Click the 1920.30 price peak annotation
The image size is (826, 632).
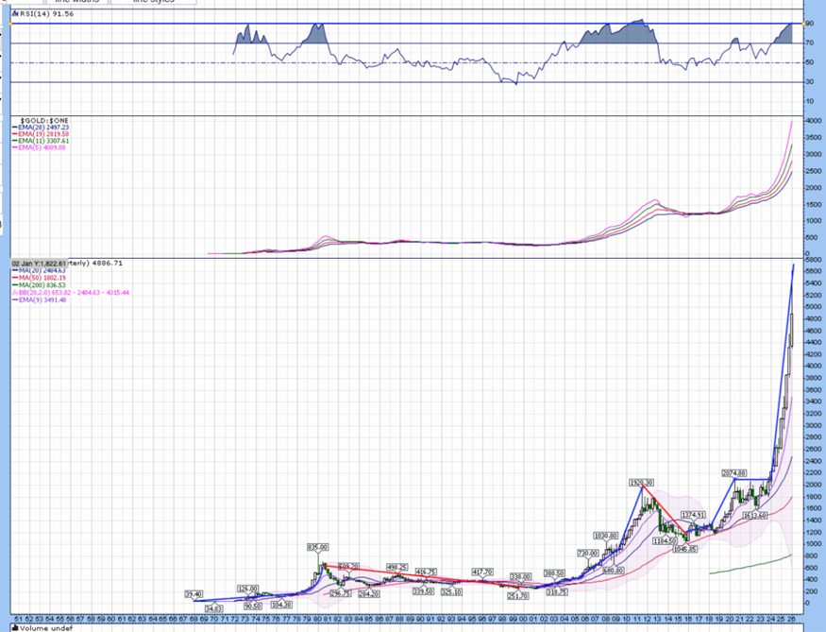point(642,483)
